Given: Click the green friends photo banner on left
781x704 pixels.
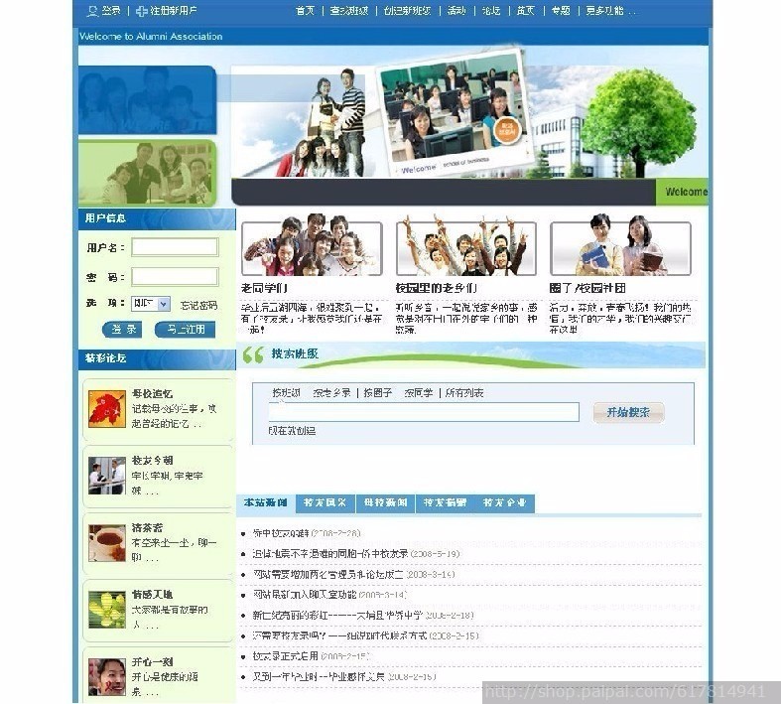Looking at the screenshot, I should click(x=148, y=174).
